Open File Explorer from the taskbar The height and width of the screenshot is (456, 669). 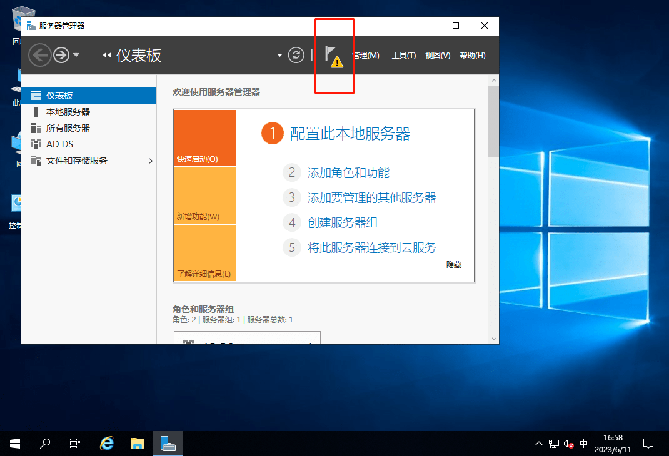click(138, 444)
